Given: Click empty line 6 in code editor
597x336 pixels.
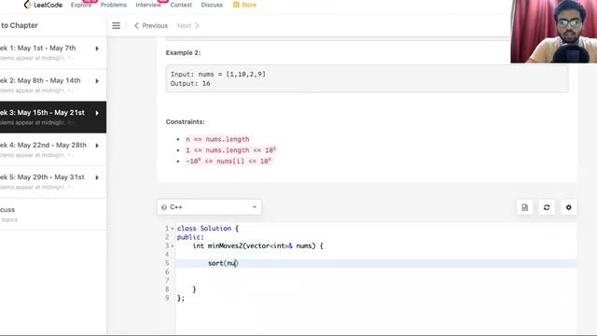Looking at the screenshot, I should tap(376, 272).
